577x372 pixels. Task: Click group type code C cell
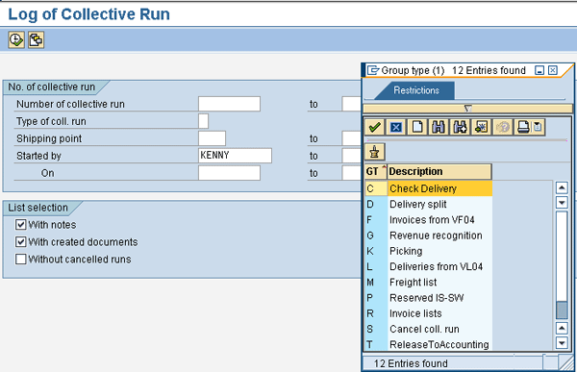coord(376,188)
